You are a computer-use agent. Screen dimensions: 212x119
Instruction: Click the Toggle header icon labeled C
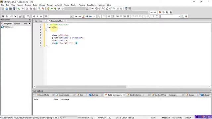pos(157,16)
